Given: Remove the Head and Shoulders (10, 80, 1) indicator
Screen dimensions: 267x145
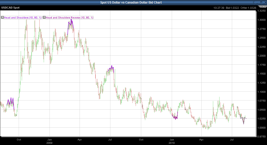Looking at the screenshot, I should [x=2, y=17].
